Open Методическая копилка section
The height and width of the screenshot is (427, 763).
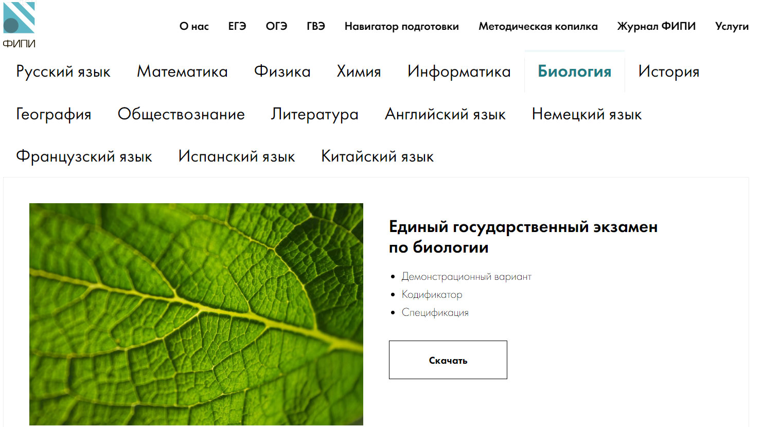coord(538,26)
